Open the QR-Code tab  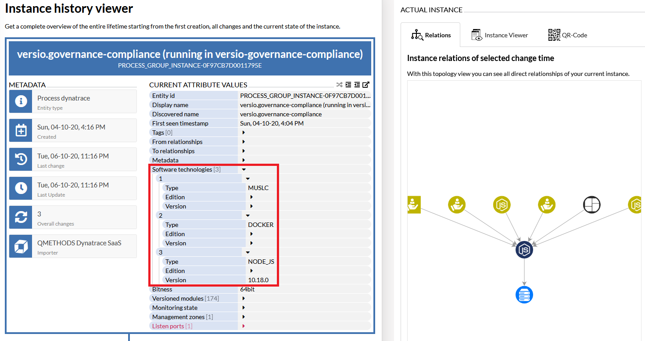568,35
